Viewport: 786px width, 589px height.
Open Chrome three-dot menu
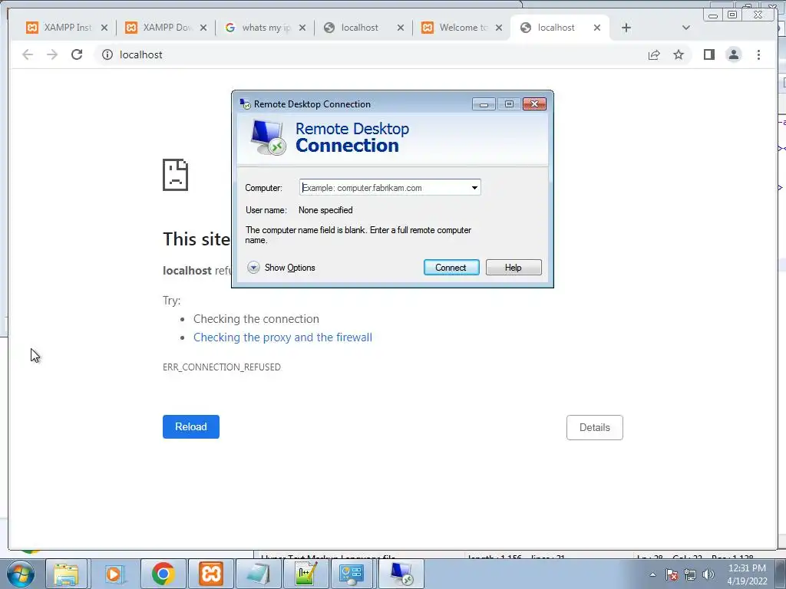point(758,54)
